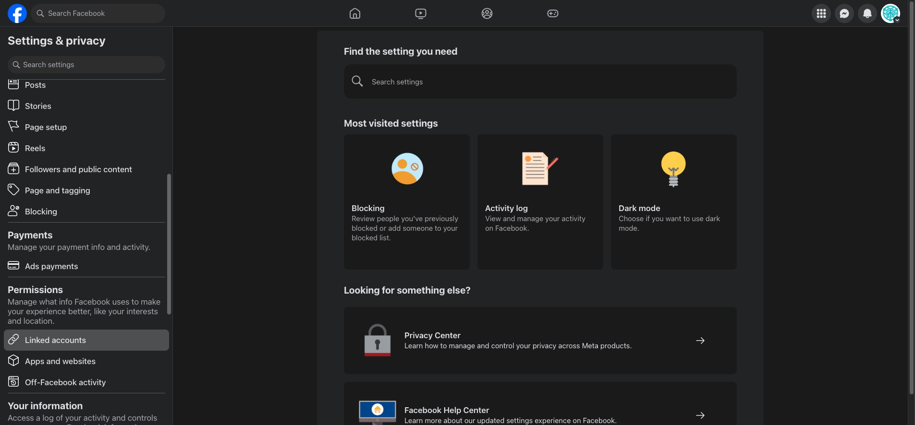This screenshot has height=425, width=915.
Task: Click the main Search settings box
Action: pos(540,82)
